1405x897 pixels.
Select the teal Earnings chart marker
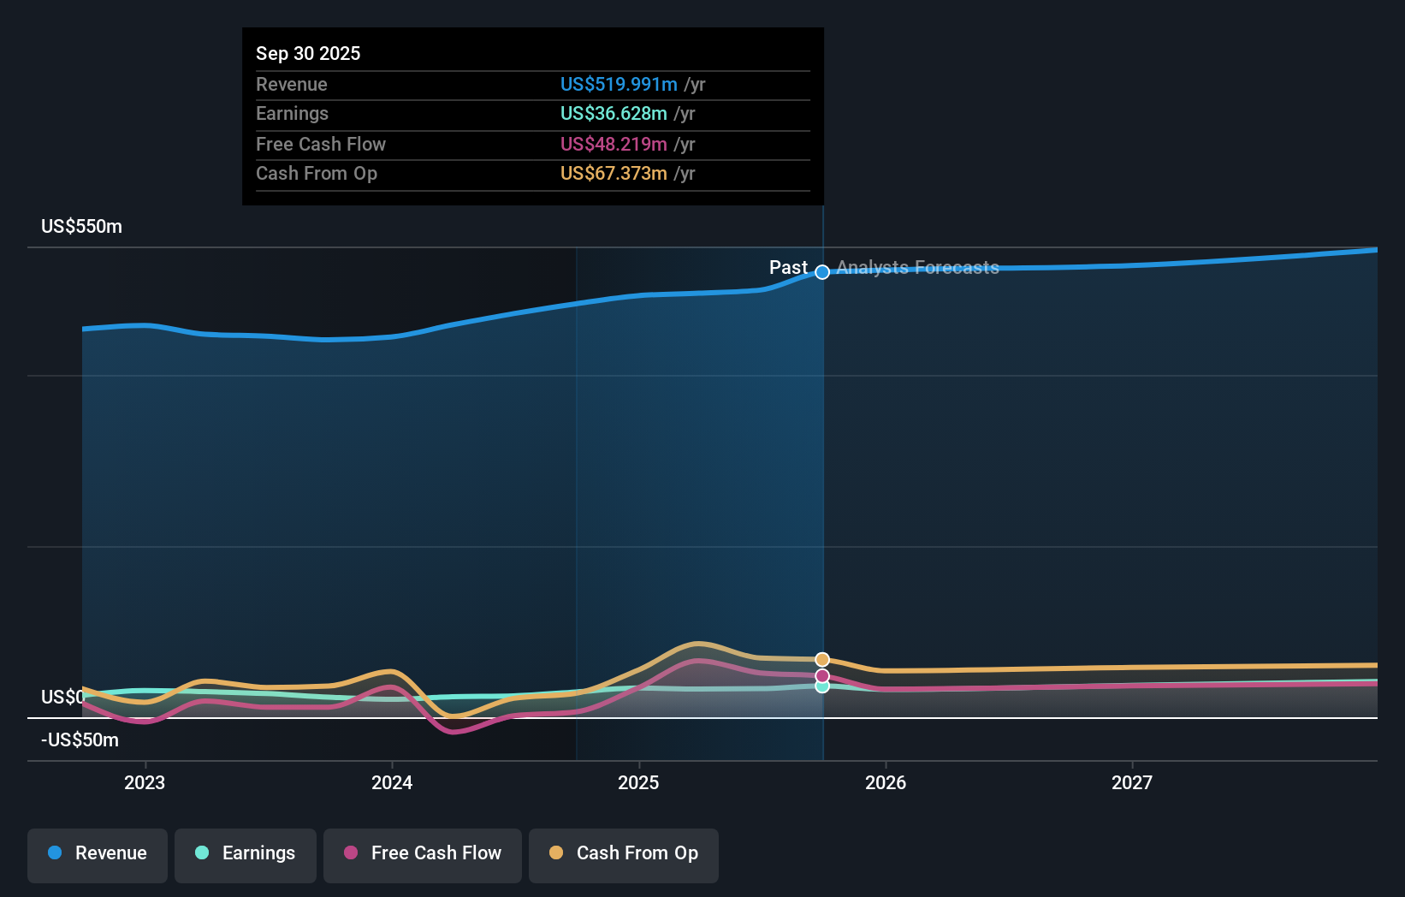click(822, 687)
